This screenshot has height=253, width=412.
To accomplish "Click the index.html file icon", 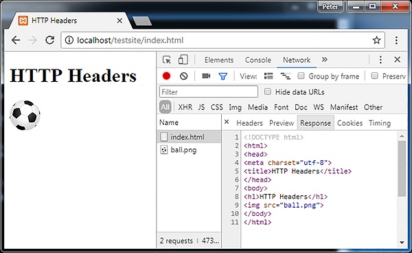I will pos(163,137).
